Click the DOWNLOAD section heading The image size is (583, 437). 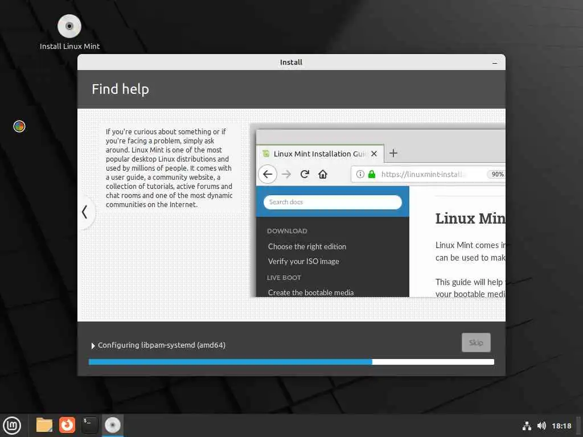287,231
